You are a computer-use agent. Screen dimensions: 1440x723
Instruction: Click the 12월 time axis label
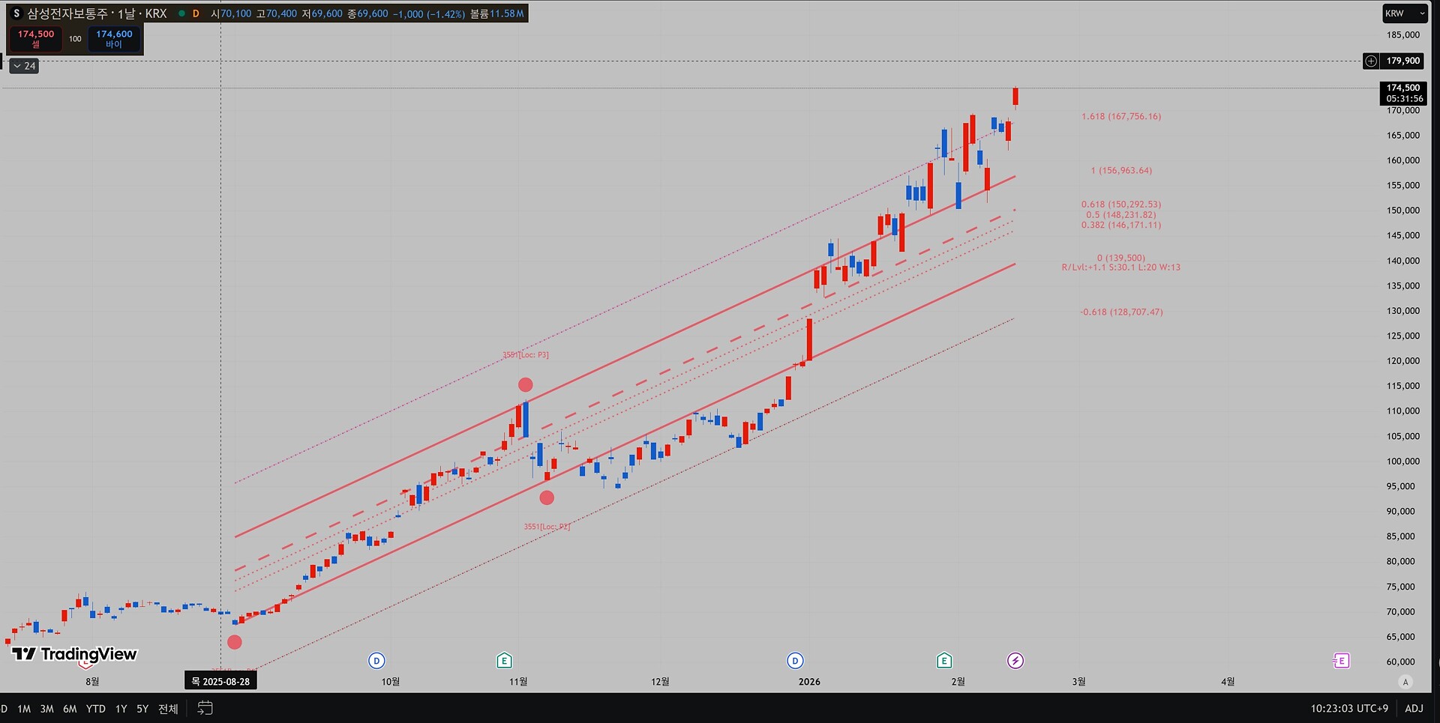(660, 682)
